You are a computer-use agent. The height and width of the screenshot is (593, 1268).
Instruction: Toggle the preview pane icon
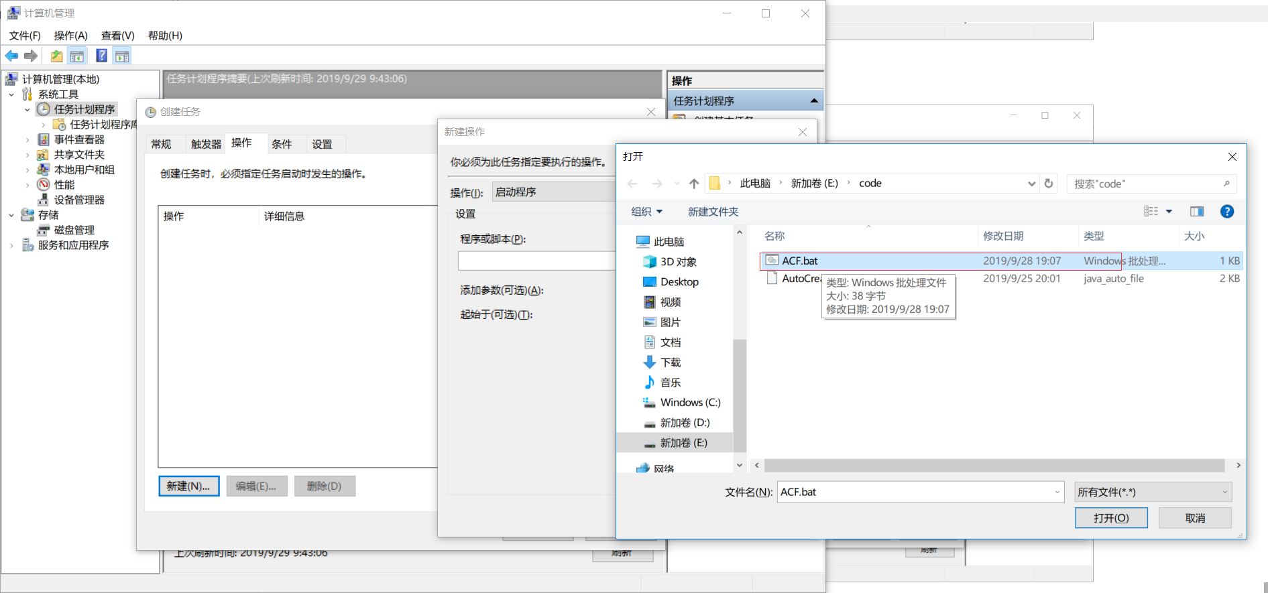pos(1197,212)
